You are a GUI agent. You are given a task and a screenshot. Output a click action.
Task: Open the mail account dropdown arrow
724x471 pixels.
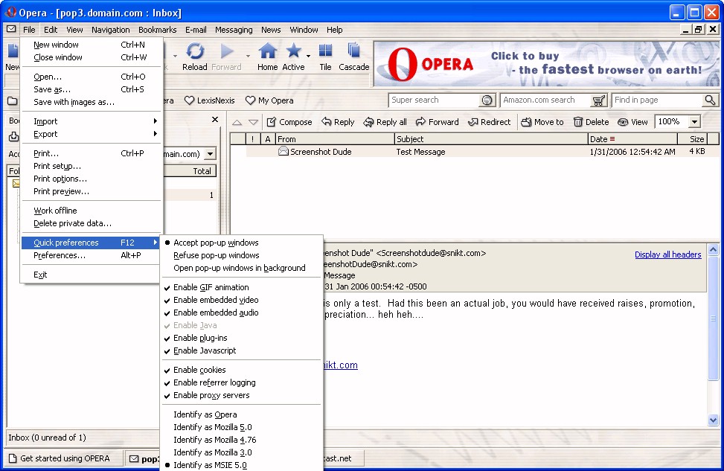point(210,154)
